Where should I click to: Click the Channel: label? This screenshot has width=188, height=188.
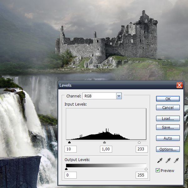point(74,96)
